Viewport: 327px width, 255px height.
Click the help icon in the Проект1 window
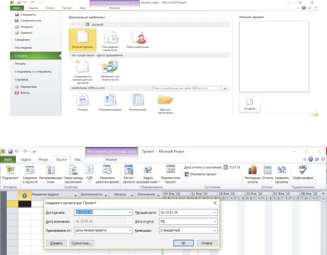(310, 159)
